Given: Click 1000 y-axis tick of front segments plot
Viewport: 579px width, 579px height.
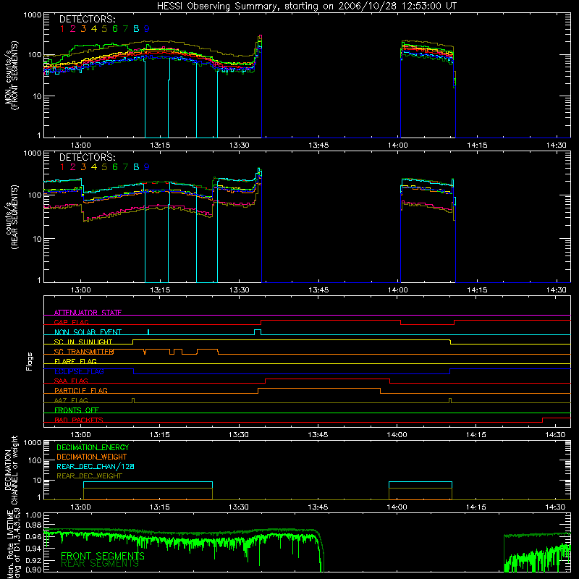Looking at the screenshot, I should pyautogui.click(x=33, y=15).
